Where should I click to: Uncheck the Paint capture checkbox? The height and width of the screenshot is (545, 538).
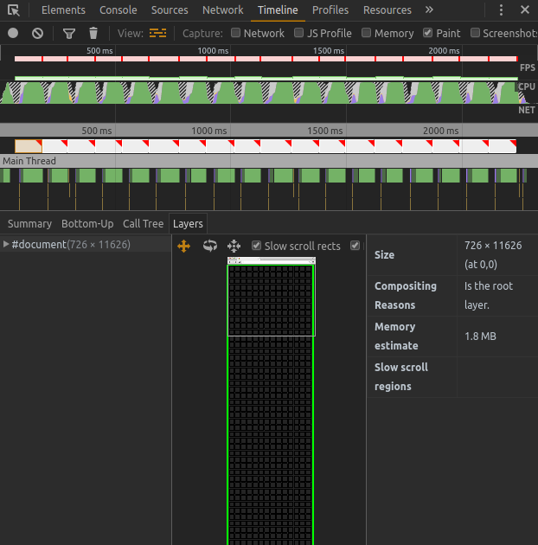click(x=428, y=33)
